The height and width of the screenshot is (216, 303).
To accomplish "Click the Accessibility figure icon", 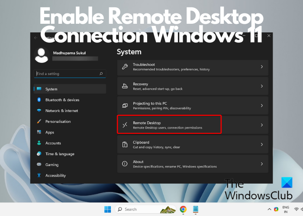I will point(39,175).
